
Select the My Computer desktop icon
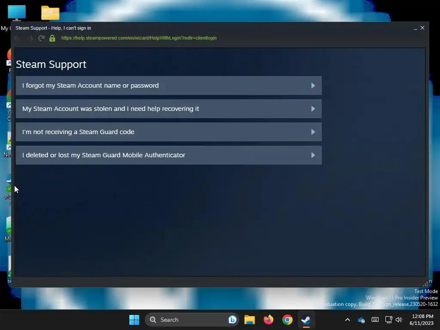[17, 13]
